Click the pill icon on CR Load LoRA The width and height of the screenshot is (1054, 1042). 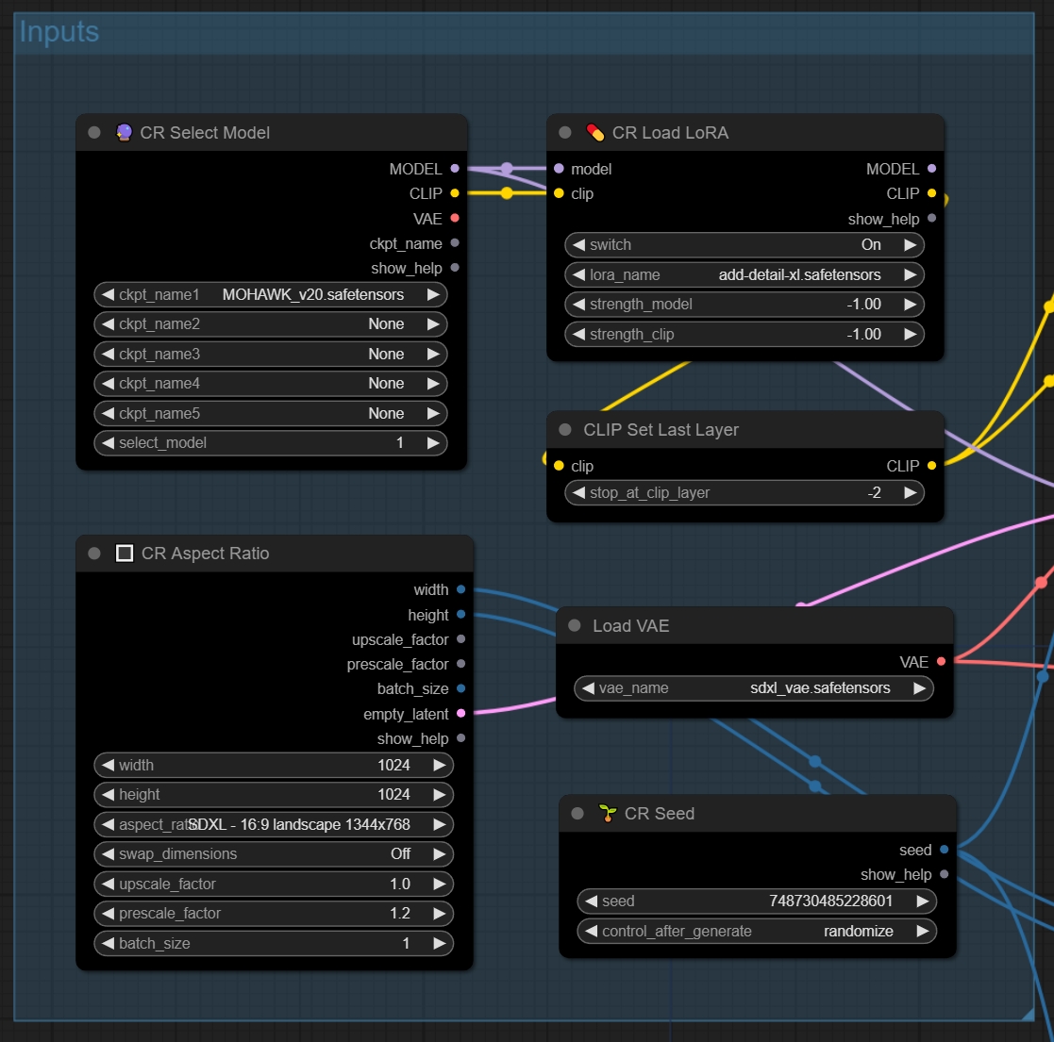pos(594,133)
